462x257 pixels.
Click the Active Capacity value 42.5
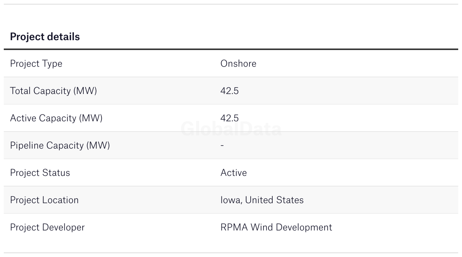point(229,118)
